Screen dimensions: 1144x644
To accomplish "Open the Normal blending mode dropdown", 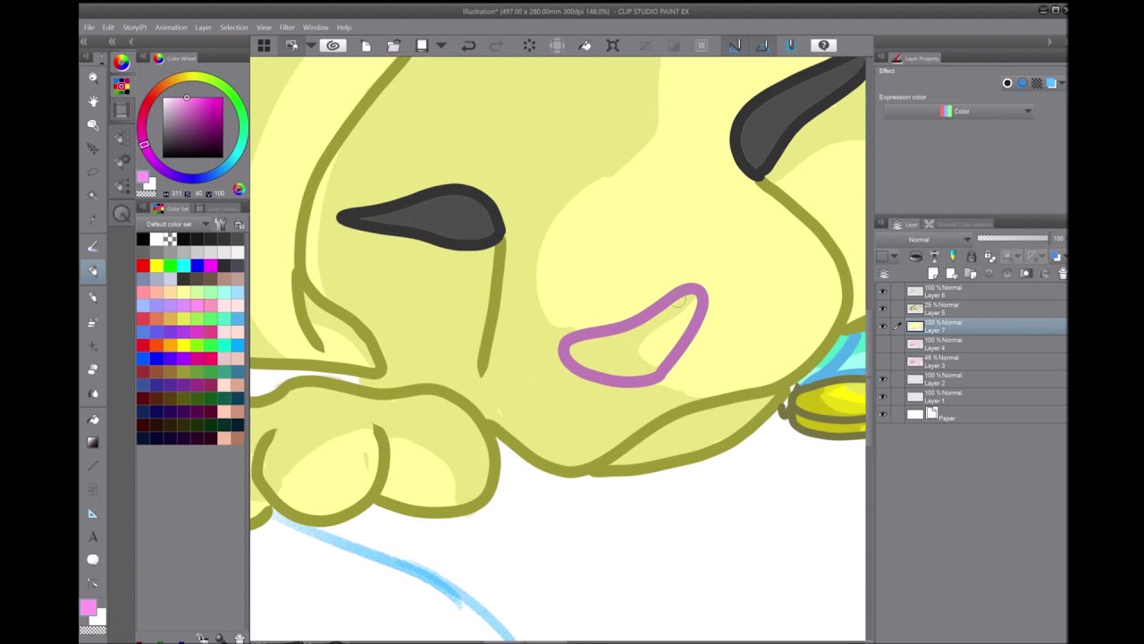I will point(925,239).
